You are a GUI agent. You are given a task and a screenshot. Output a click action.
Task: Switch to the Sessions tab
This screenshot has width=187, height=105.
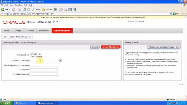[x=30, y=31]
